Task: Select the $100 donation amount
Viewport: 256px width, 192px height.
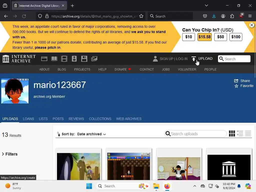Action: coord(236,37)
